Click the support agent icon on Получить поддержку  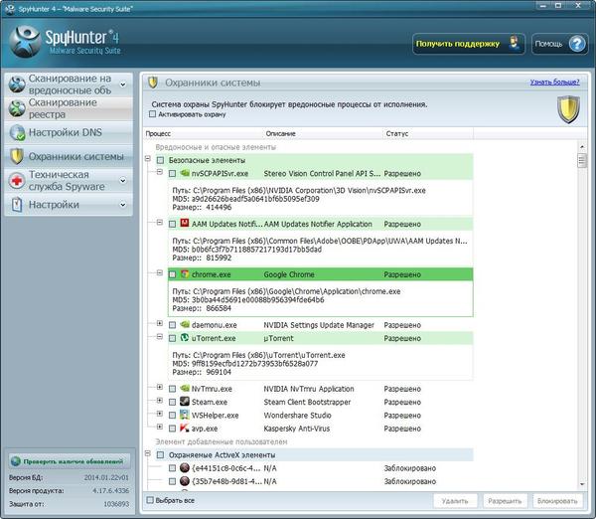514,44
